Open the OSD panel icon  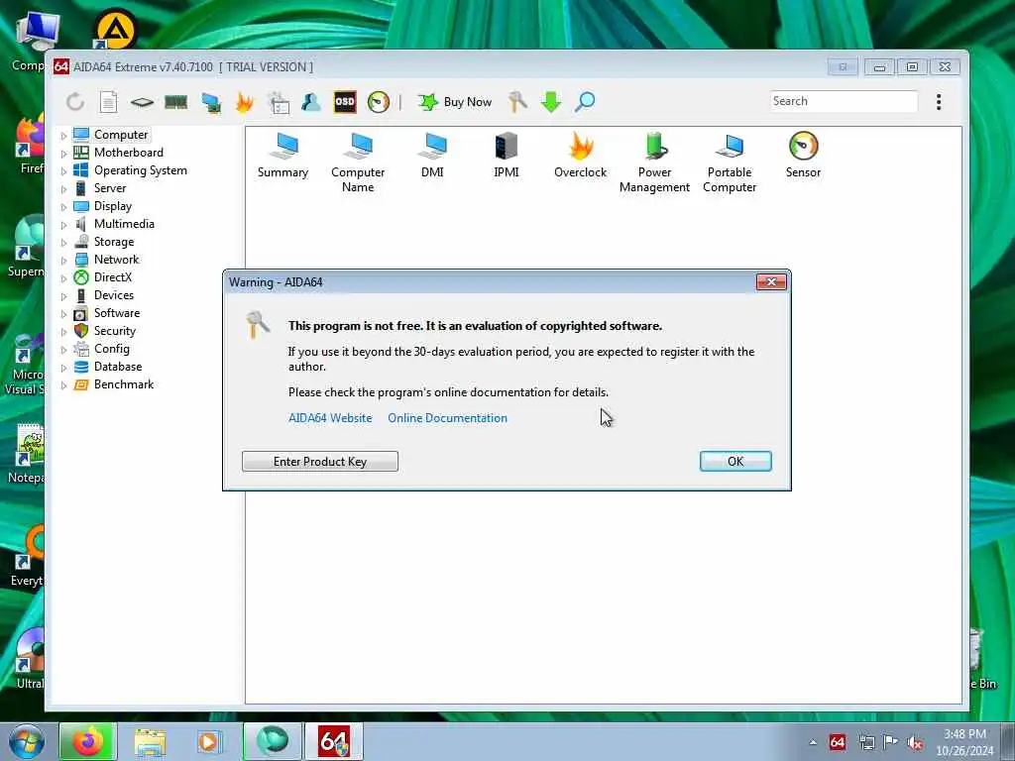click(345, 102)
